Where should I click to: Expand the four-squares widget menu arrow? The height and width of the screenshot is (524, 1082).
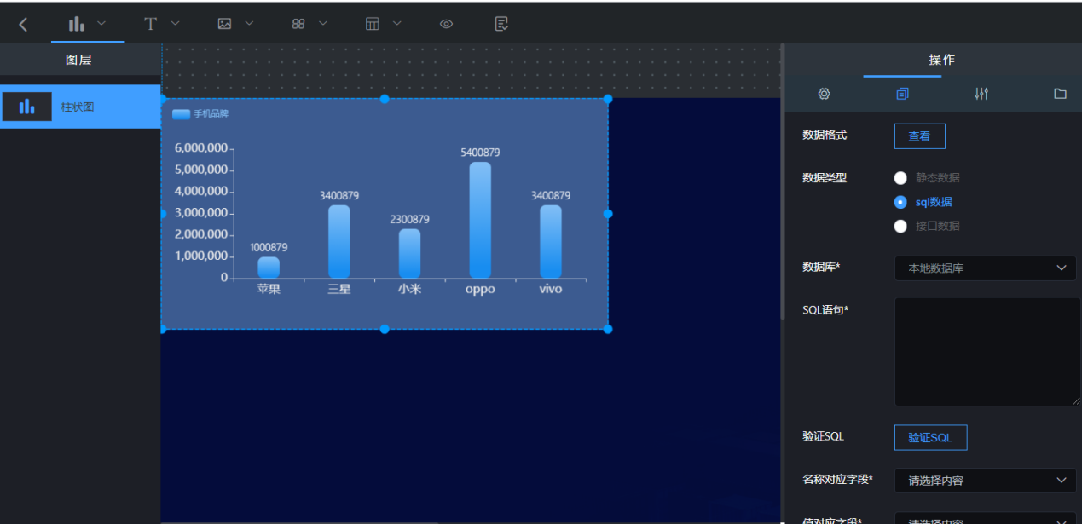click(323, 24)
